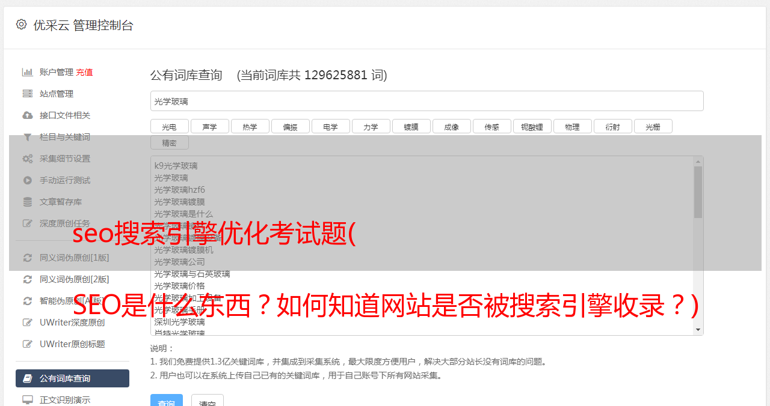Click the 光栅 tag button
The image size is (770, 406).
click(653, 126)
